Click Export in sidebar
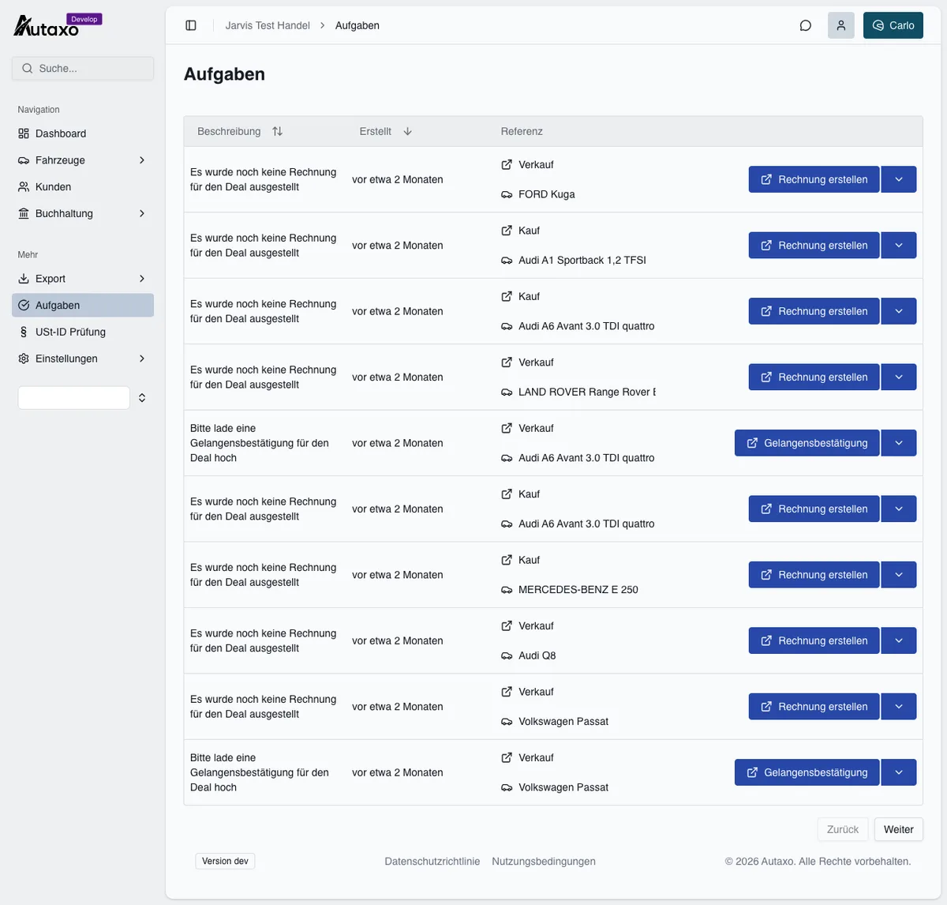Viewport: 947px width, 905px height. click(x=83, y=279)
